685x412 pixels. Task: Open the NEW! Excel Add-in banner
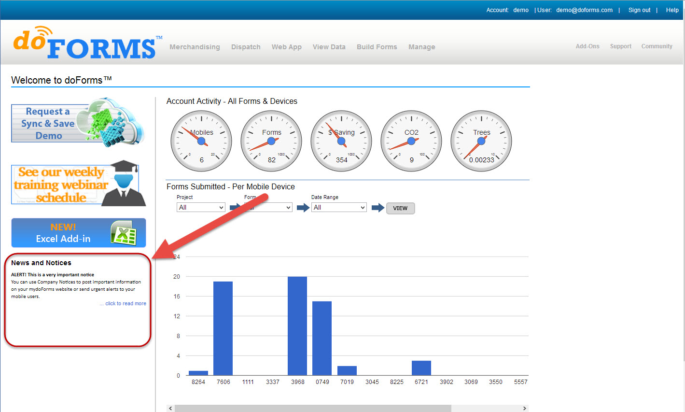point(78,233)
